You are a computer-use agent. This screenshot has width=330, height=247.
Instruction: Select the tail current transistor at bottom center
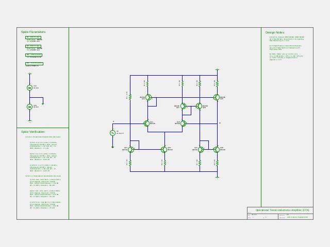click(164, 150)
